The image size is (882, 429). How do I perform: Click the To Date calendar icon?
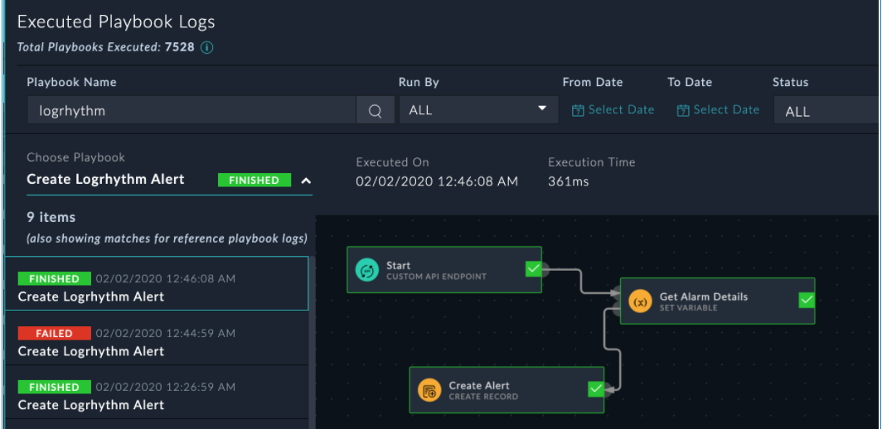coord(683,110)
